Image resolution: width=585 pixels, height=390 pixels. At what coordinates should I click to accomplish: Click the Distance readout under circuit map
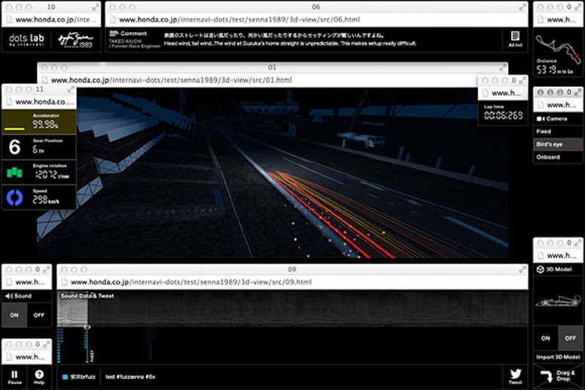coord(554,69)
